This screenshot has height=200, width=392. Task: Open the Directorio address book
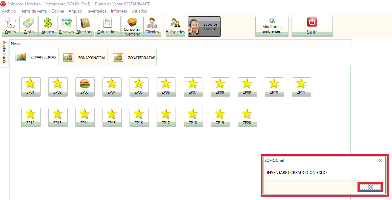(x=85, y=26)
